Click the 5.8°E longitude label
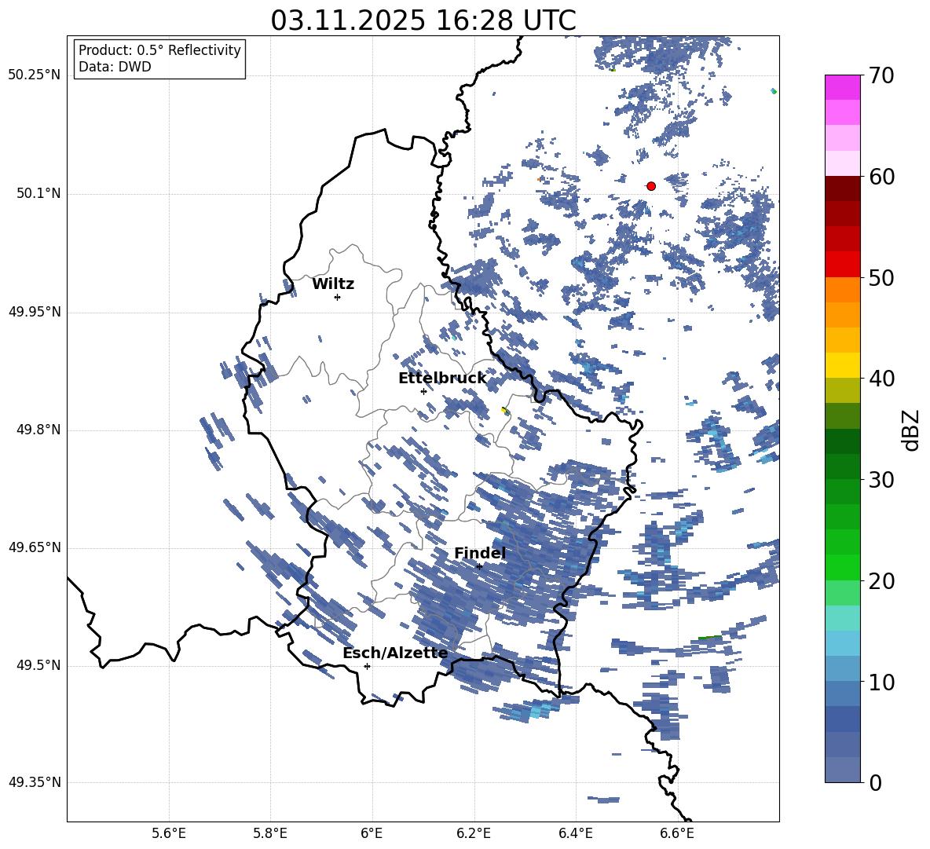The image size is (930, 849). pos(270,833)
